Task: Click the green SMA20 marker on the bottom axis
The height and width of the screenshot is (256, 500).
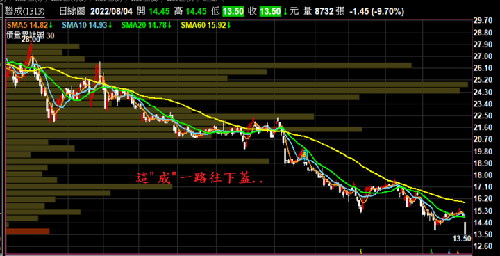Action: pos(431,251)
